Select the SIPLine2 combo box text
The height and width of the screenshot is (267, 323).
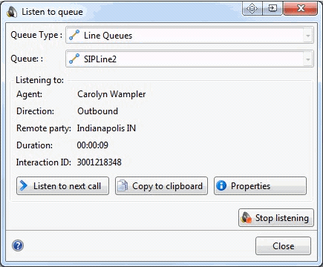click(x=100, y=59)
